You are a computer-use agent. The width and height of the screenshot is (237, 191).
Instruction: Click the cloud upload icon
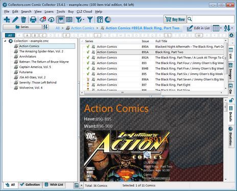[51, 20]
